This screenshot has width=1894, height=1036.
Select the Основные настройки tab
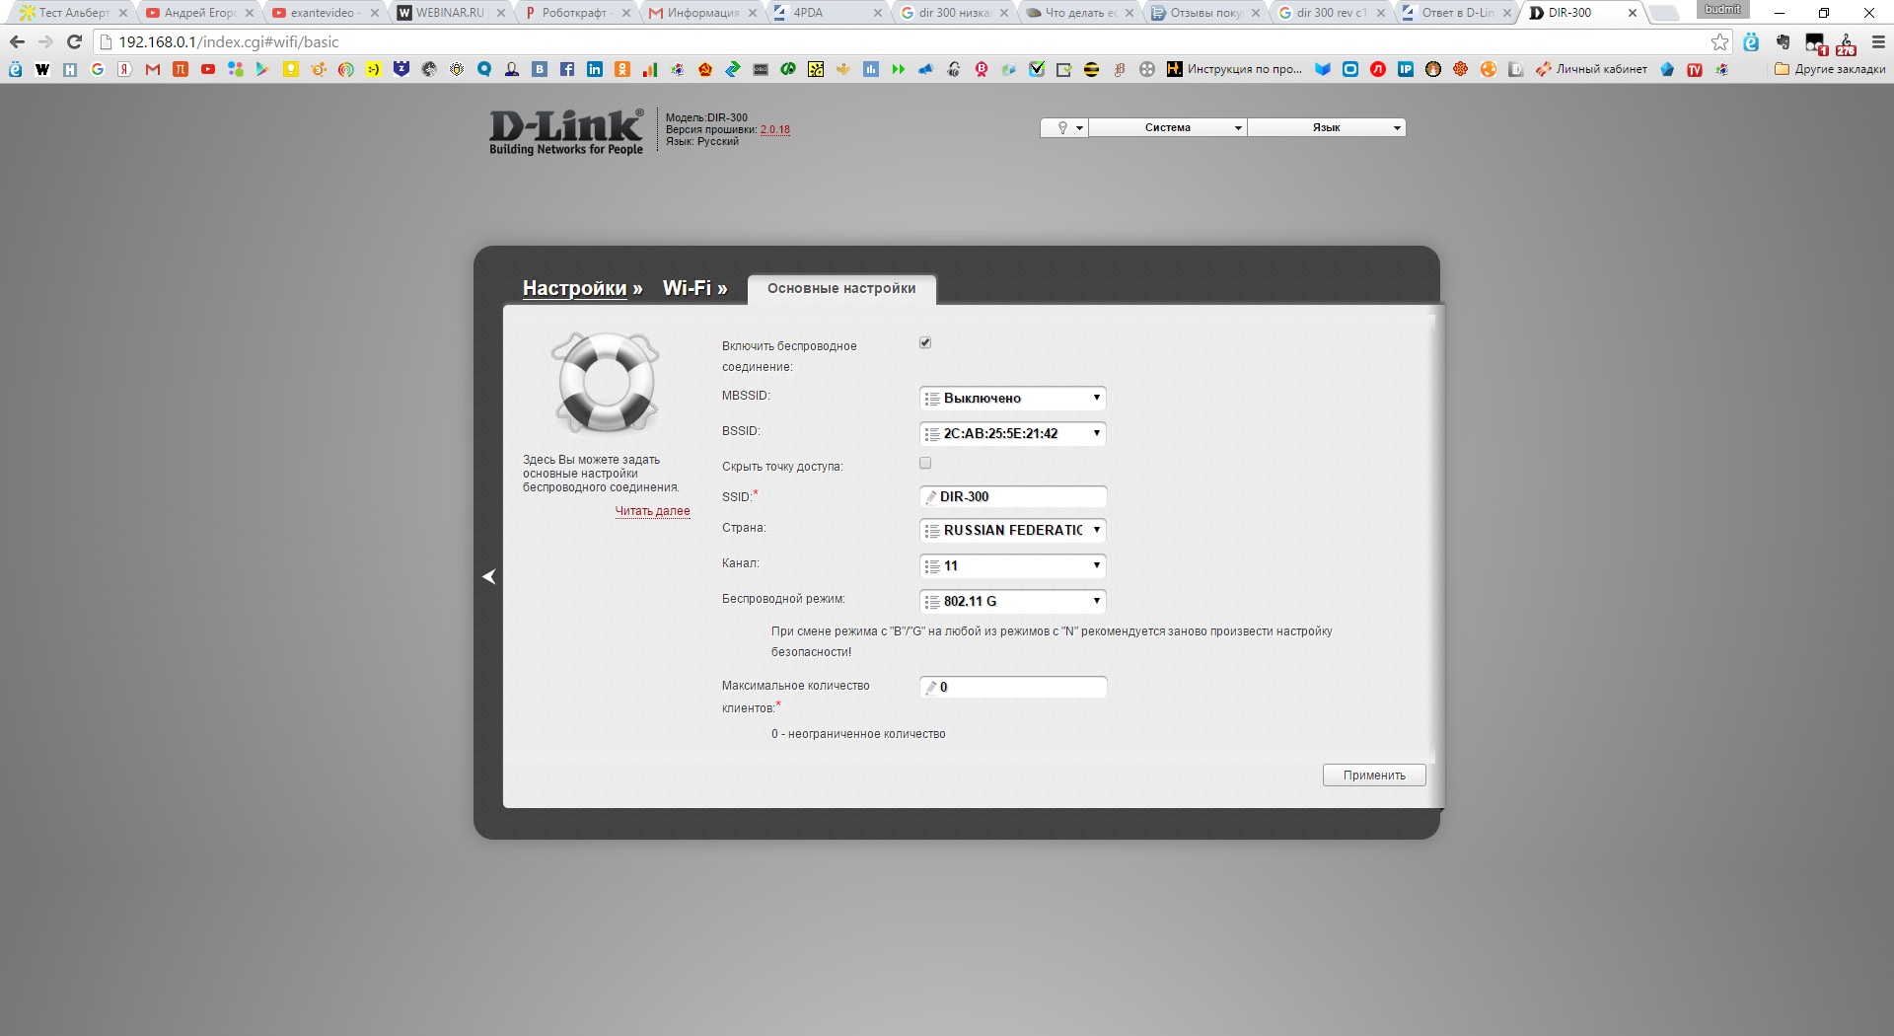point(841,289)
